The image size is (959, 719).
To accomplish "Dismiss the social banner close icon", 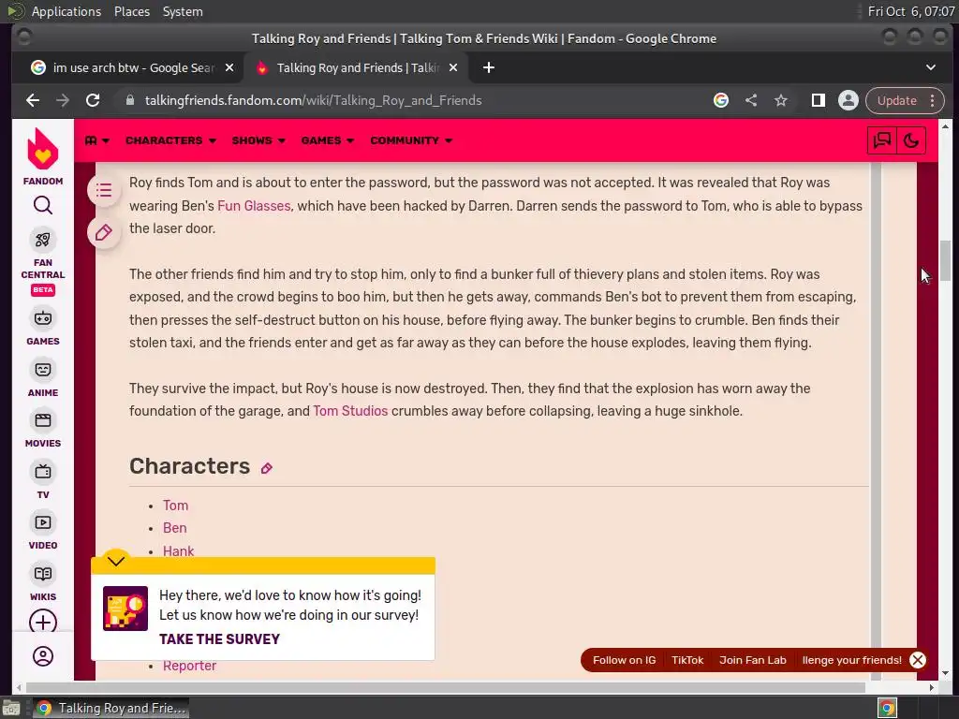I will point(918,660).
